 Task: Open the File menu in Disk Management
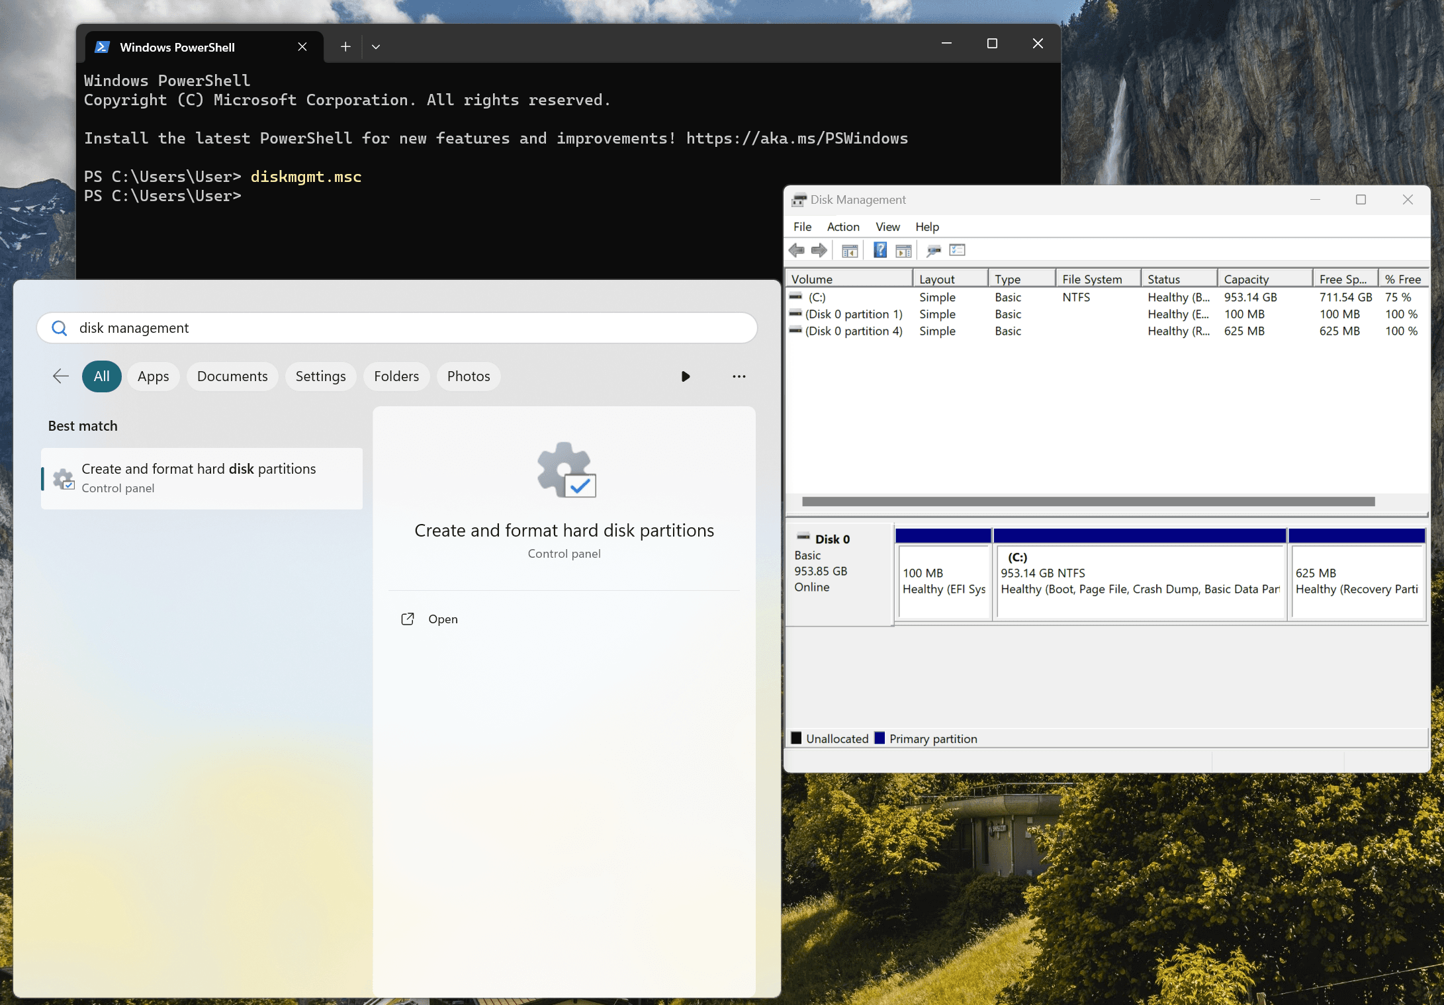(x=802, y=226)
